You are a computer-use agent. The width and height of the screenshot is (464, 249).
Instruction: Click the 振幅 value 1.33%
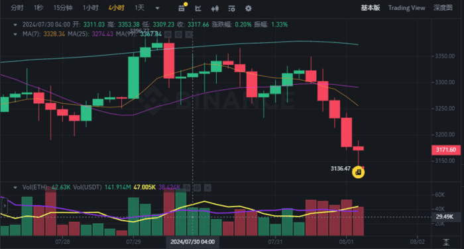279,25
